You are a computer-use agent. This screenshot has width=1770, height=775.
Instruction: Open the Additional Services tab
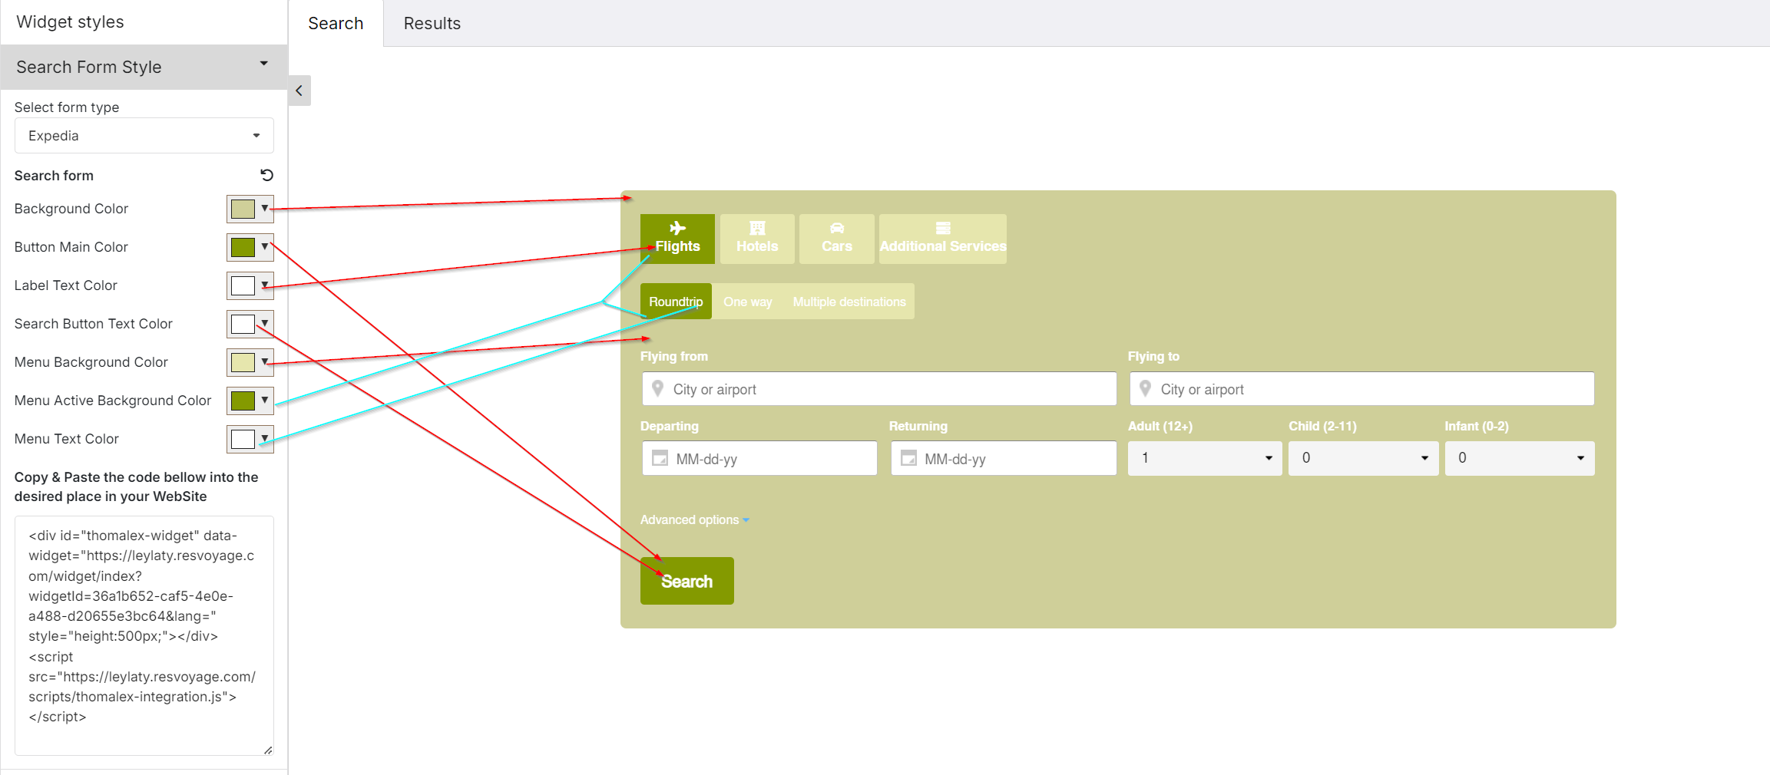coord(943,239)
